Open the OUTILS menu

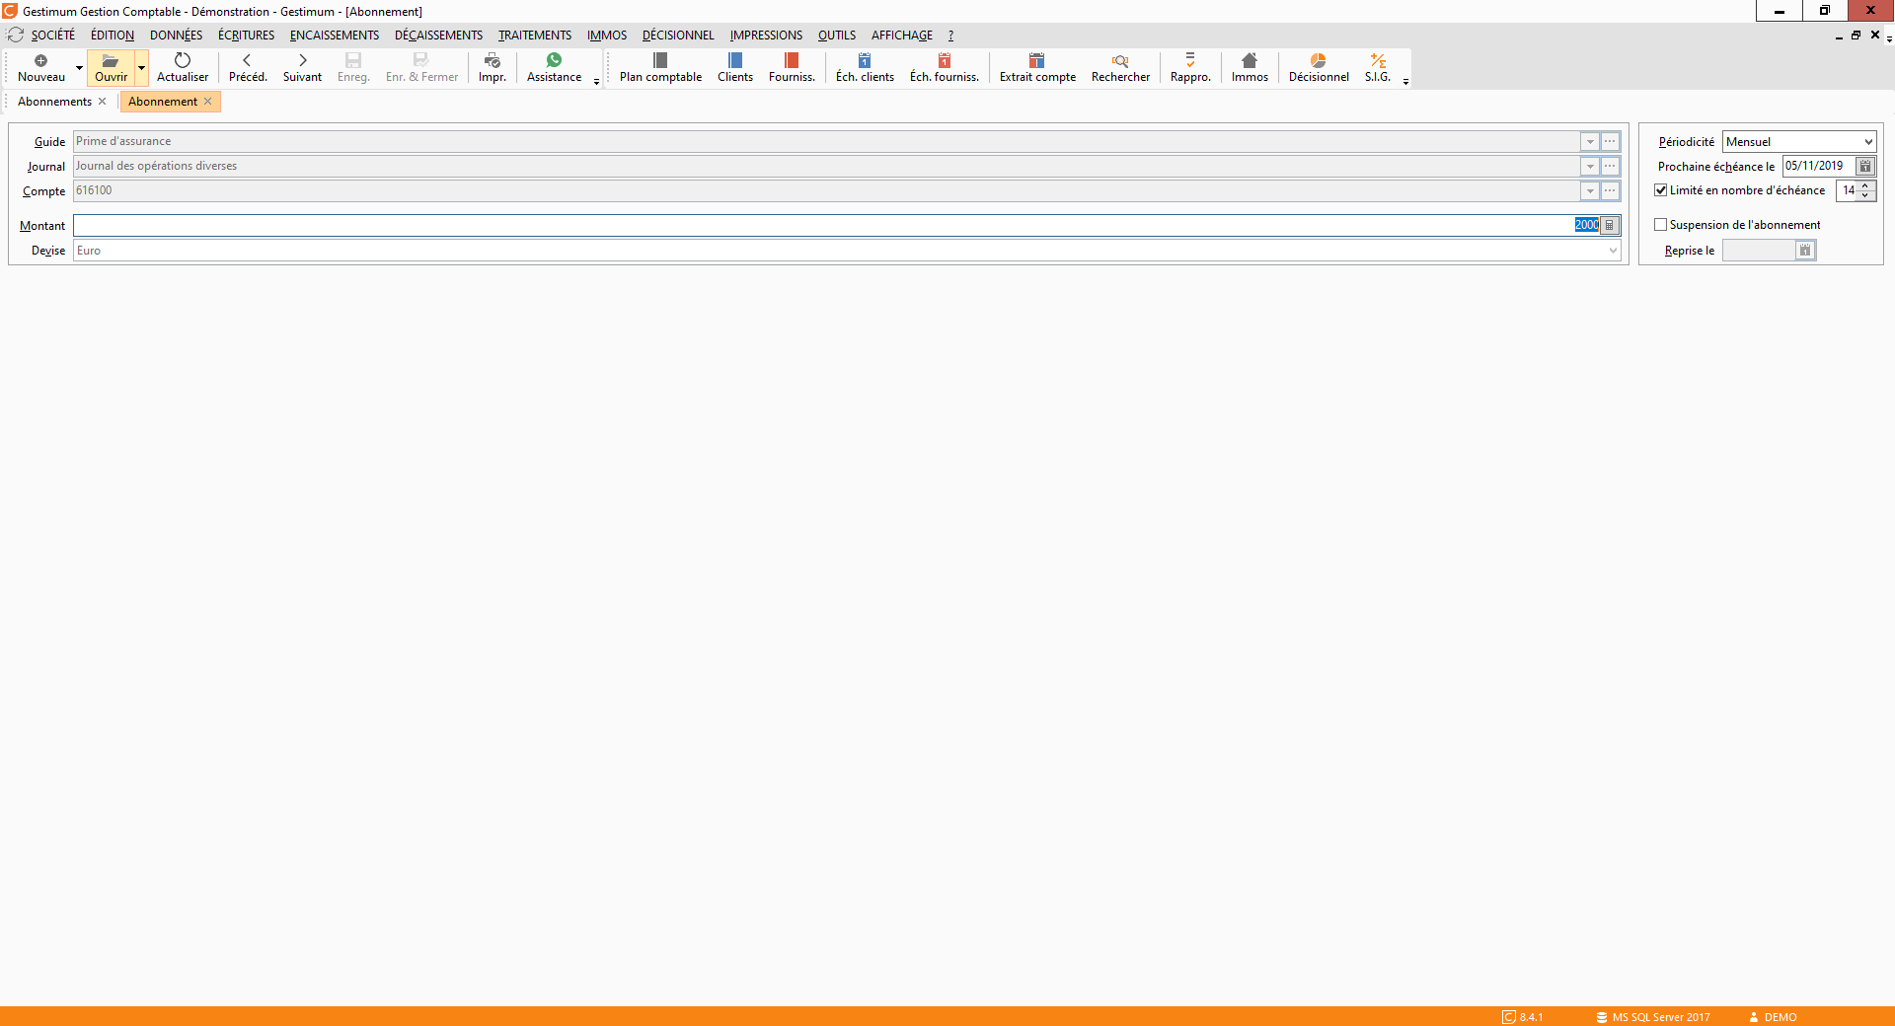tap(837, 36)
